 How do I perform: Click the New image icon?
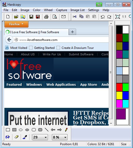pyautogui.click(x=8, y=17)
